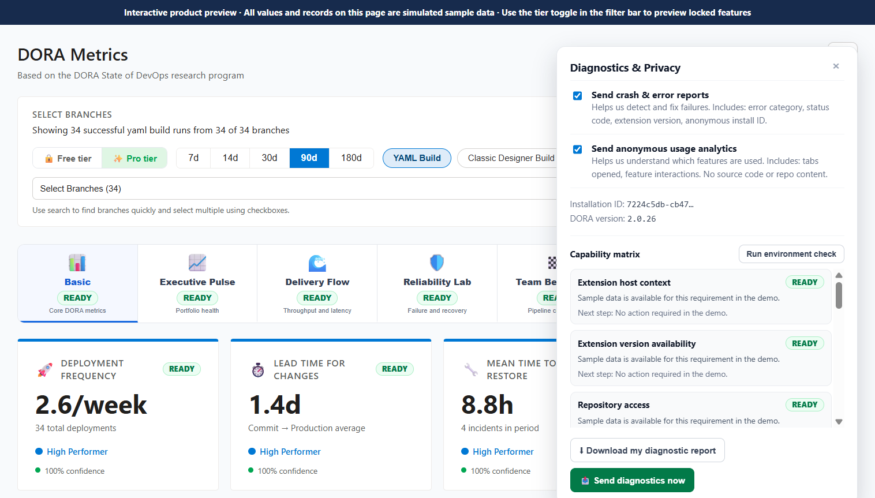875x498 pixels.
Task: Click READY badge on Deployment Frequency card
Action: 182,369
